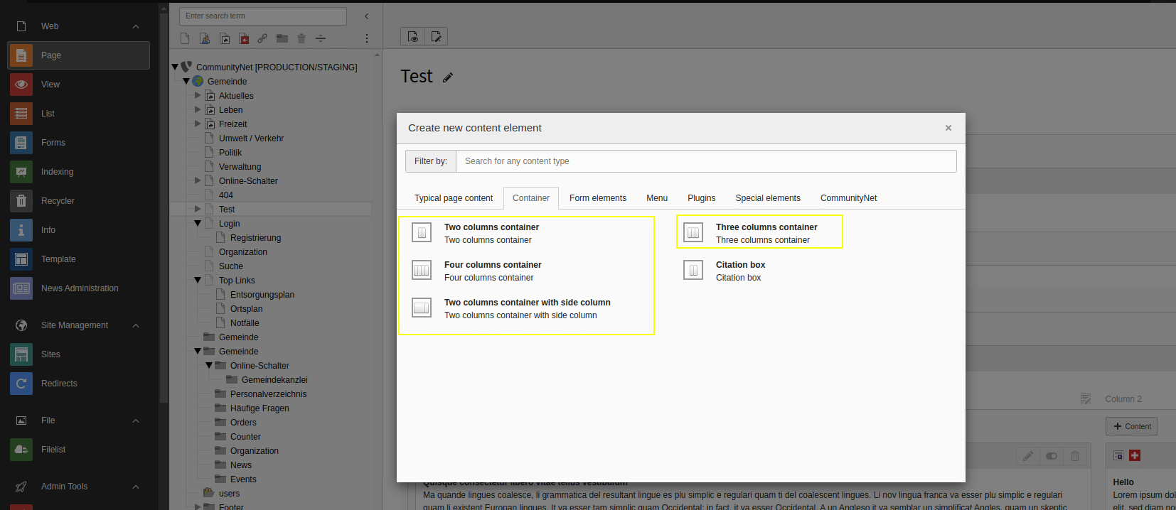
Task: Open the List module icon
Action: tap(21, 114)
